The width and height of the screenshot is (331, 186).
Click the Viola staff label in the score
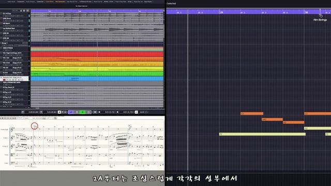coord(6,155)
